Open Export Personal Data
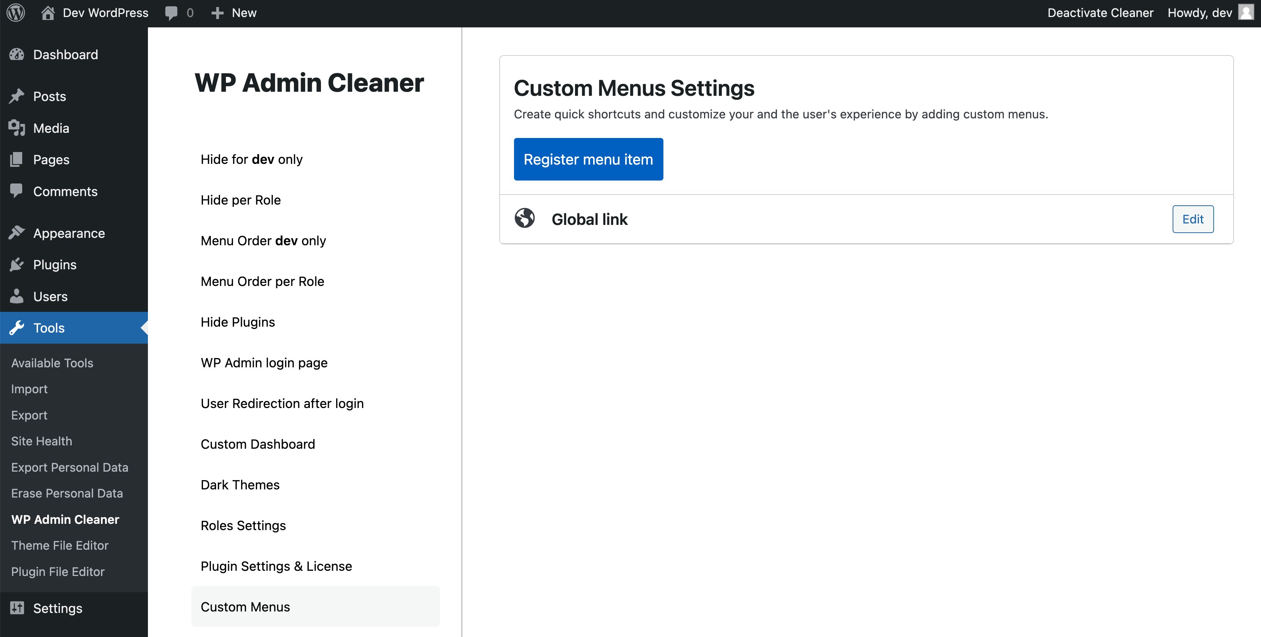 (70, 468)
